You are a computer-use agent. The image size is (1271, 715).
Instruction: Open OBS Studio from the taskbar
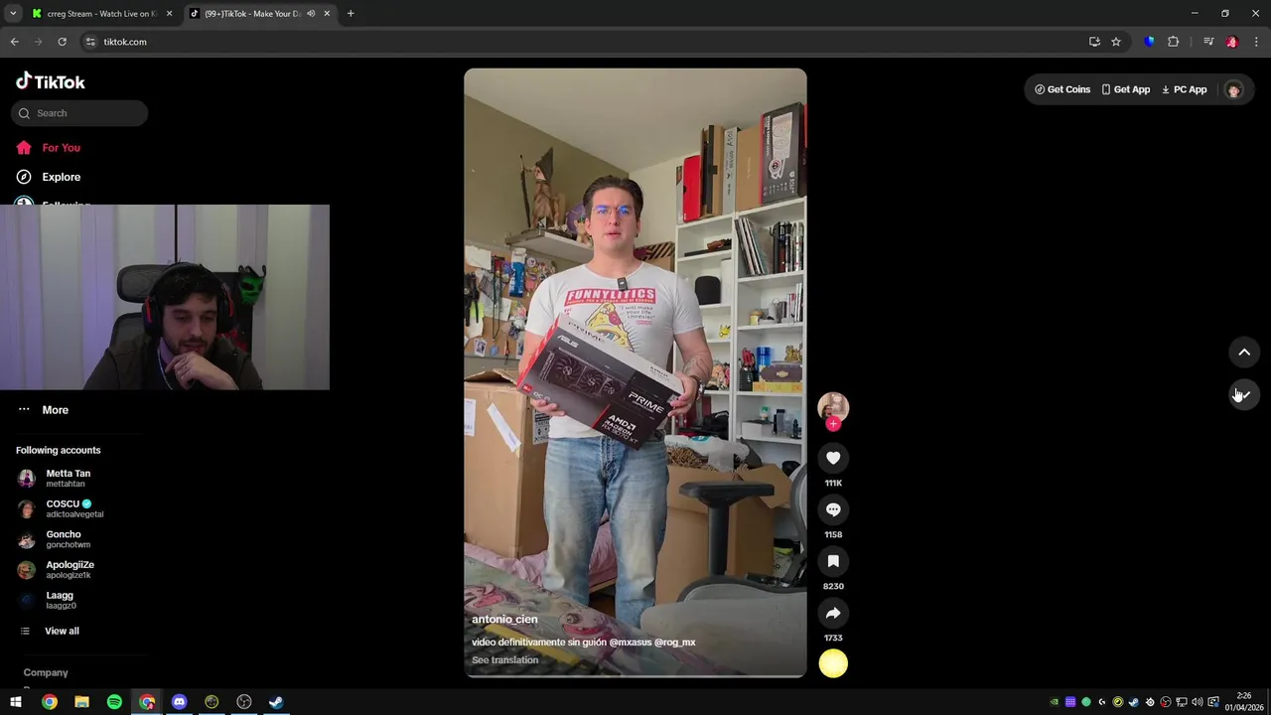point(243,702)
